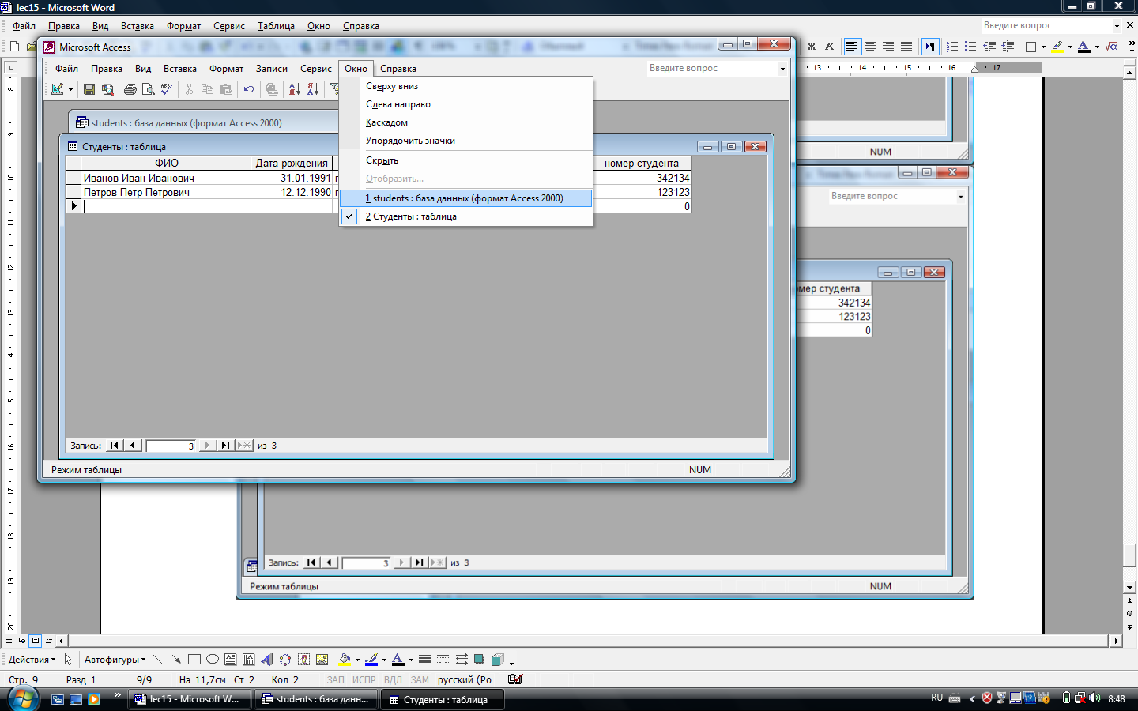This screenshot has width=1138, height=711.
Task: Click the View design icon in Access toolbar
Action: point(57,89)
